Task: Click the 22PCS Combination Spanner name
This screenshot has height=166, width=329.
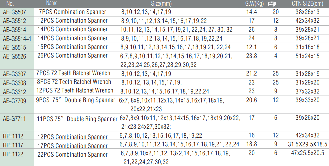Action: 73,155
